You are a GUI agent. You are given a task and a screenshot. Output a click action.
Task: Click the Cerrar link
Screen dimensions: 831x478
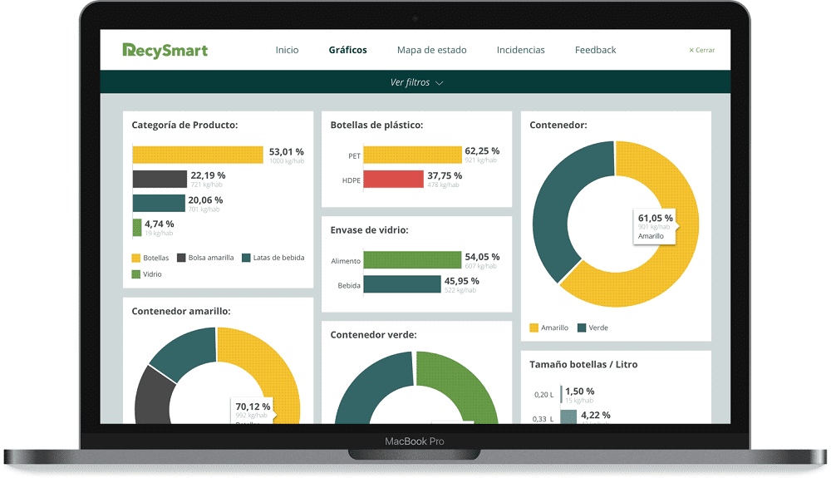(701, 50)
